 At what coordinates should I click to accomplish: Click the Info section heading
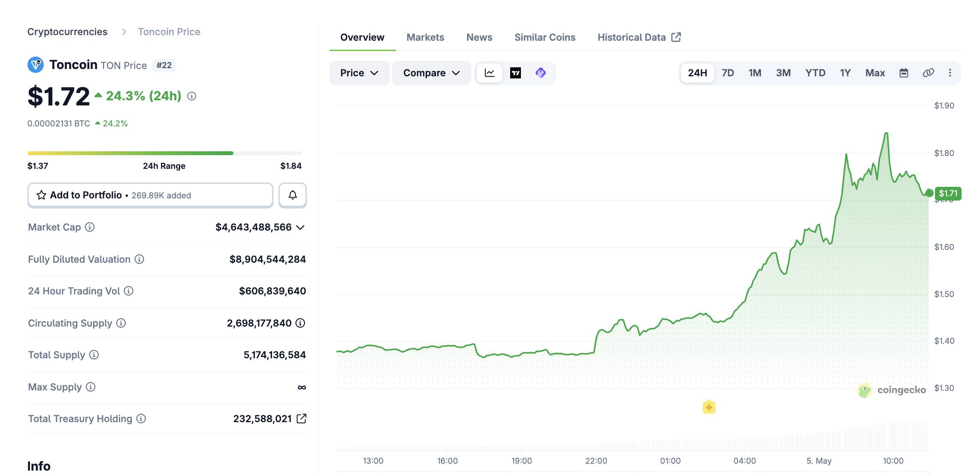click(39, 466)
